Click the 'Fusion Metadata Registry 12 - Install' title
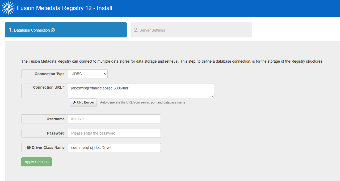 pyautogui.click(x=65, y=8)
